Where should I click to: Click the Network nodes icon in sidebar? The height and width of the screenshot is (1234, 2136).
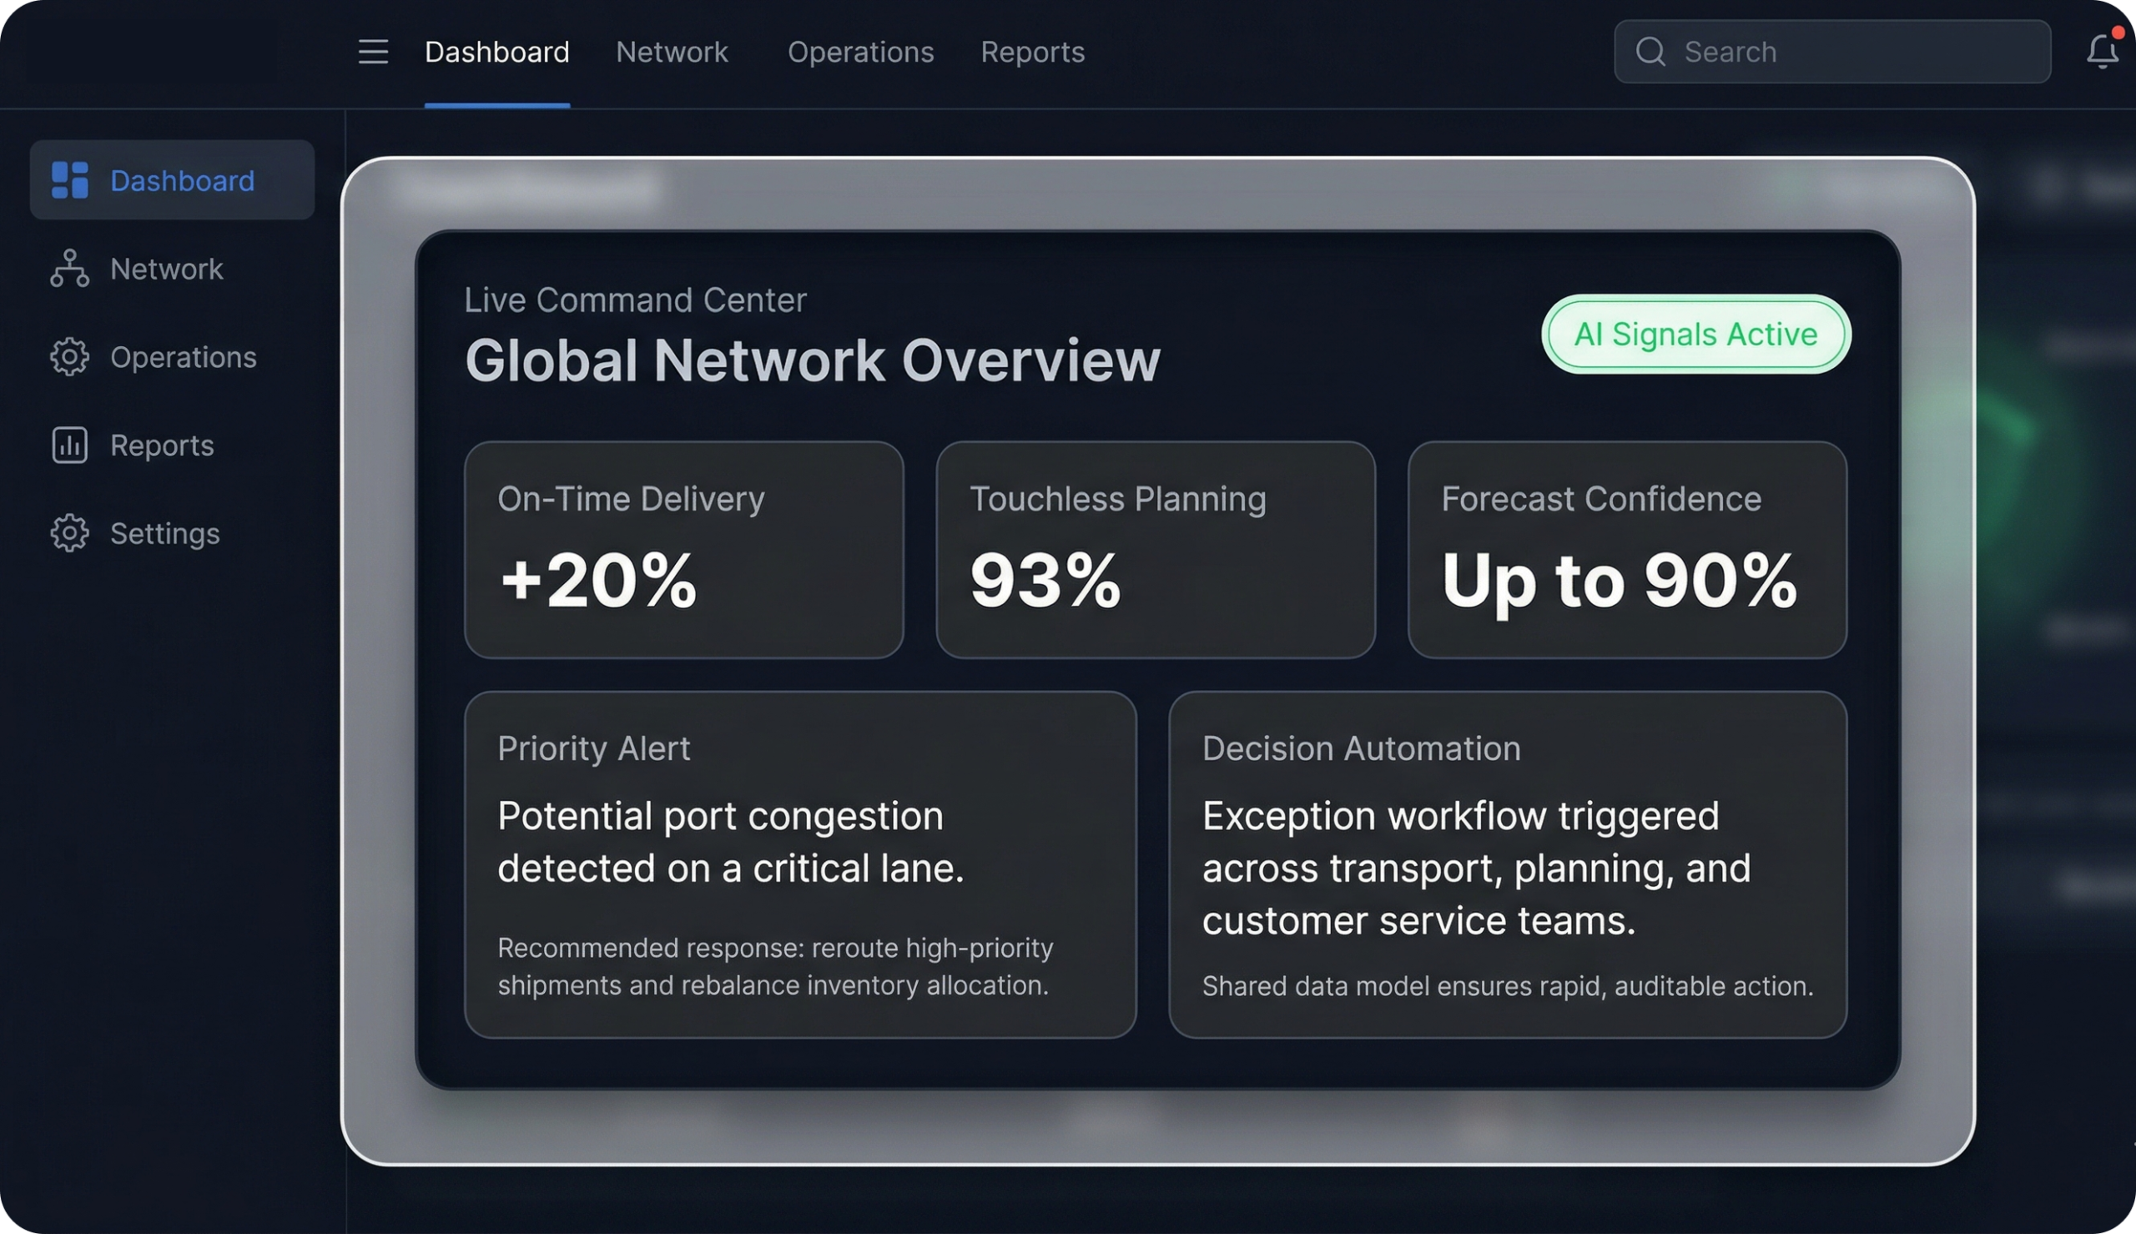69,269
